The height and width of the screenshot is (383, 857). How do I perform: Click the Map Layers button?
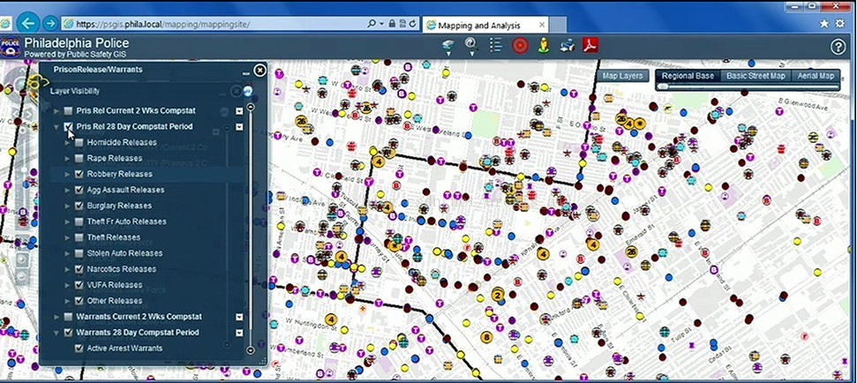coord(622,77)
